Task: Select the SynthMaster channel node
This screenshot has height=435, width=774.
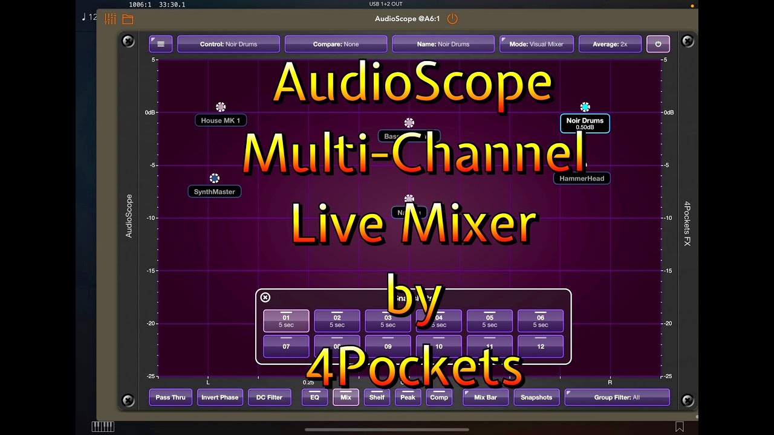Action: tap(214, 178)
